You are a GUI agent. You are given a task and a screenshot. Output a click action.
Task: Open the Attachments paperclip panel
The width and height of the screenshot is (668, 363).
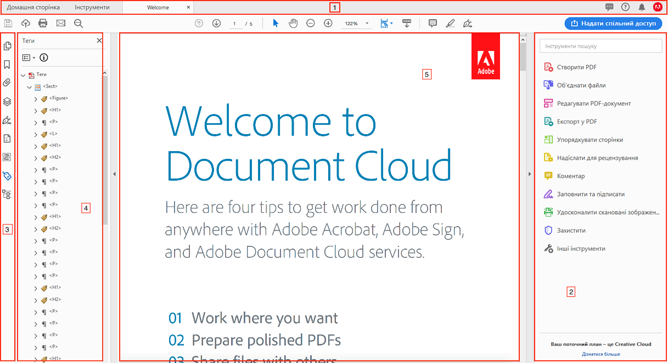pyautogui.click(x=7, y=83)
